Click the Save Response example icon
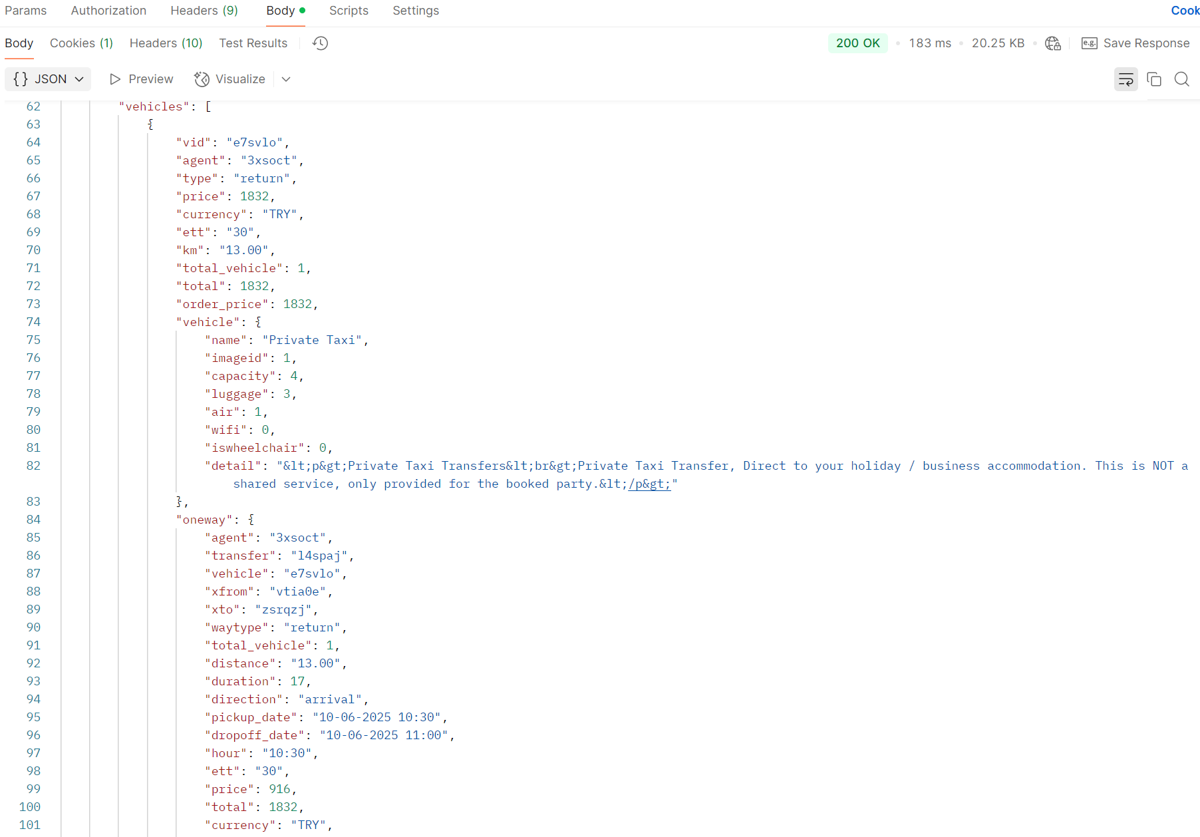 [1089, 43]
